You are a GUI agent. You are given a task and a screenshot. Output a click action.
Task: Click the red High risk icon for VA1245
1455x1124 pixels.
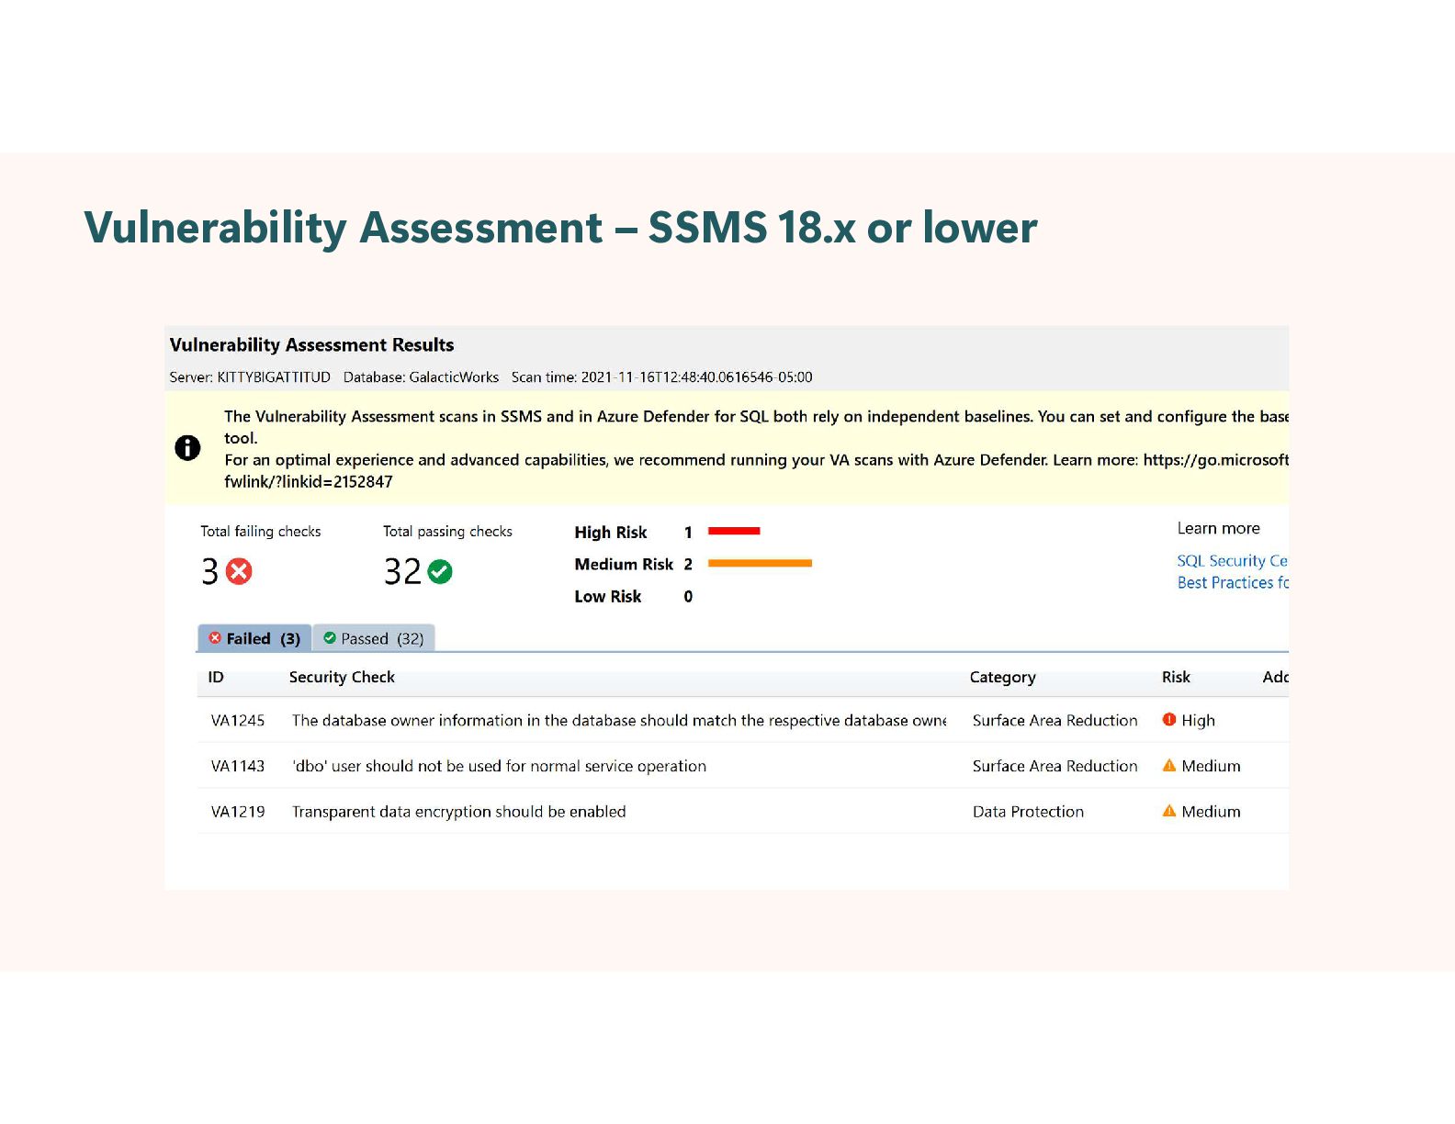pos(1169,720)
